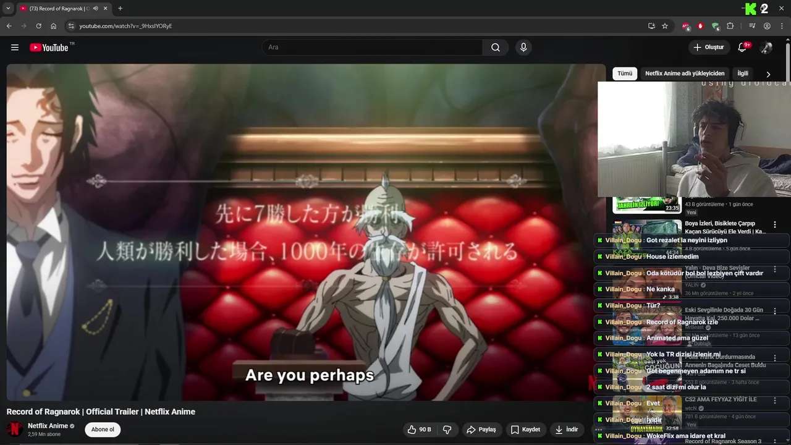Mute the tab via speaker icon
Image resolution: width=791 pixels, height=445 pixels.
coord(95,9)
